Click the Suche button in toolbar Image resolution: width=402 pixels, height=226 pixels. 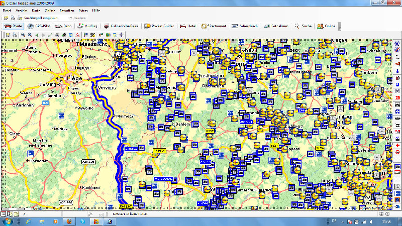[x=303, y=26]
